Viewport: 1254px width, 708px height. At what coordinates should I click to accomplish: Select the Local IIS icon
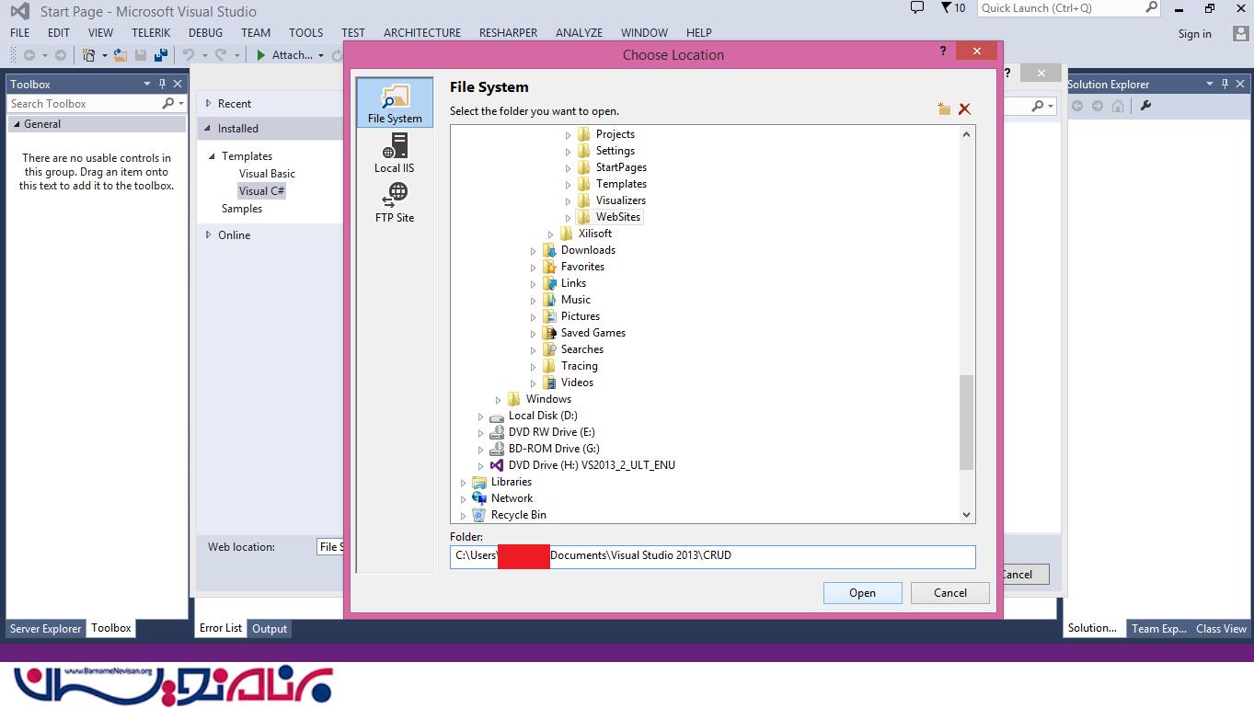(x=395, y=153)
